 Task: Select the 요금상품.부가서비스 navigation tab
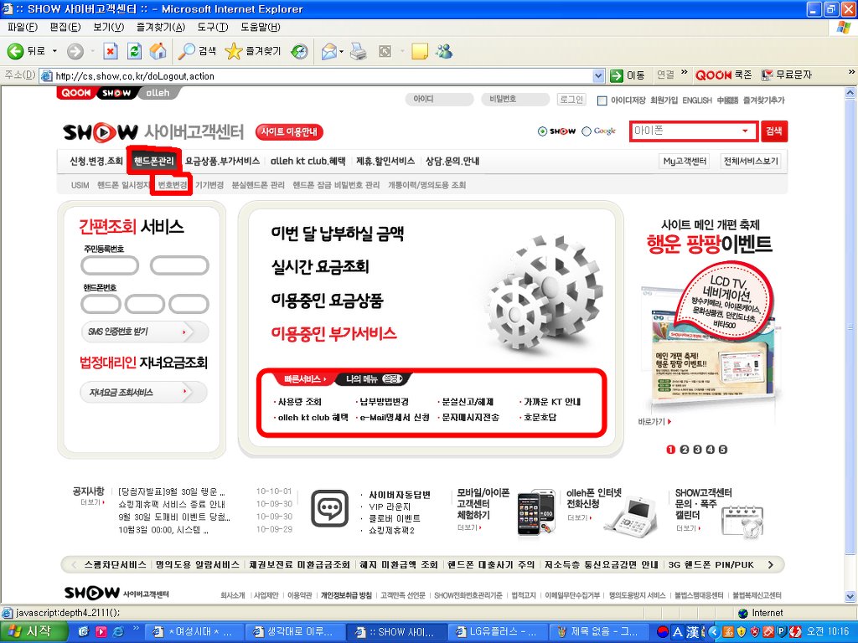222,161
